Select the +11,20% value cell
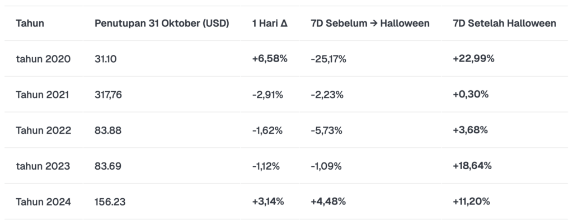Image resolution: width=573 pixels, height=224 pixels. (472, 202)
